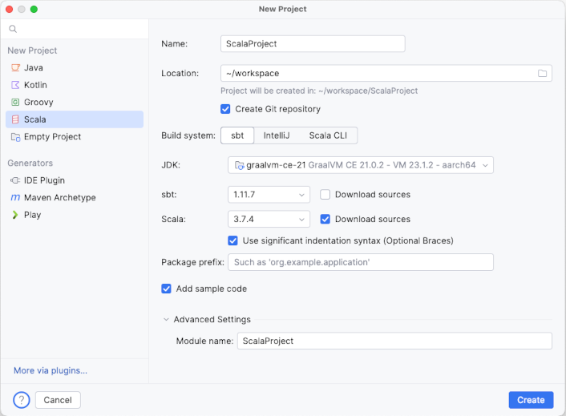The image size is (566, 416).
Task: Select IDE Plugin generator
Action: tap(75, 180)
